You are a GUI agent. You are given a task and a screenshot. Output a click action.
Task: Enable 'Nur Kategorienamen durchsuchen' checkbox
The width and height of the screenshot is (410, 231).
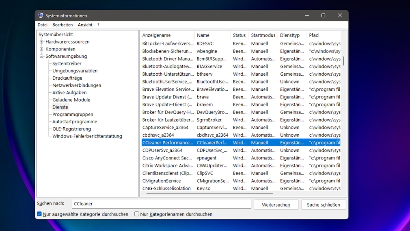point(137,214)
